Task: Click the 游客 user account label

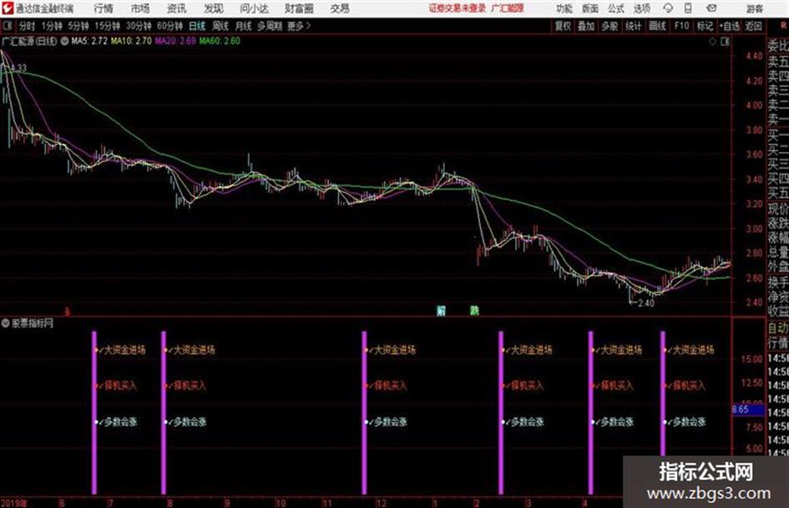Action: [754, 8]
